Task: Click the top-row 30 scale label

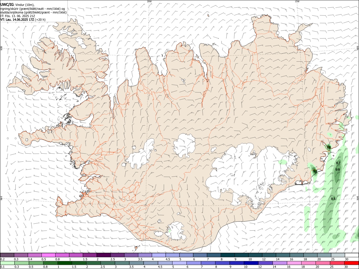Action: [x=346, y=259]
